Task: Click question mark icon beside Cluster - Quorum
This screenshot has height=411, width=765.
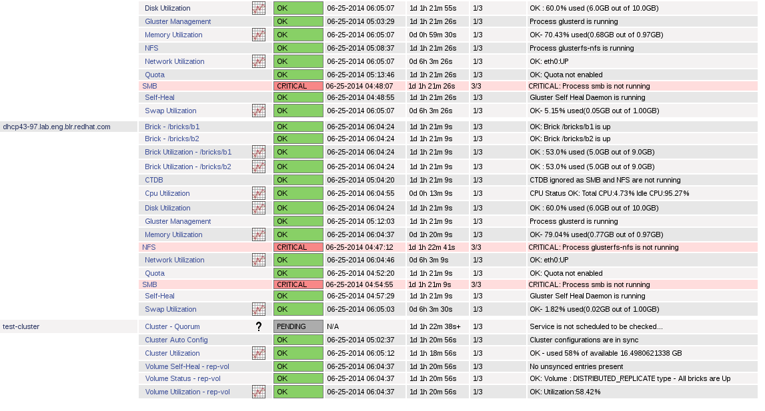Action: click(259, 326)
